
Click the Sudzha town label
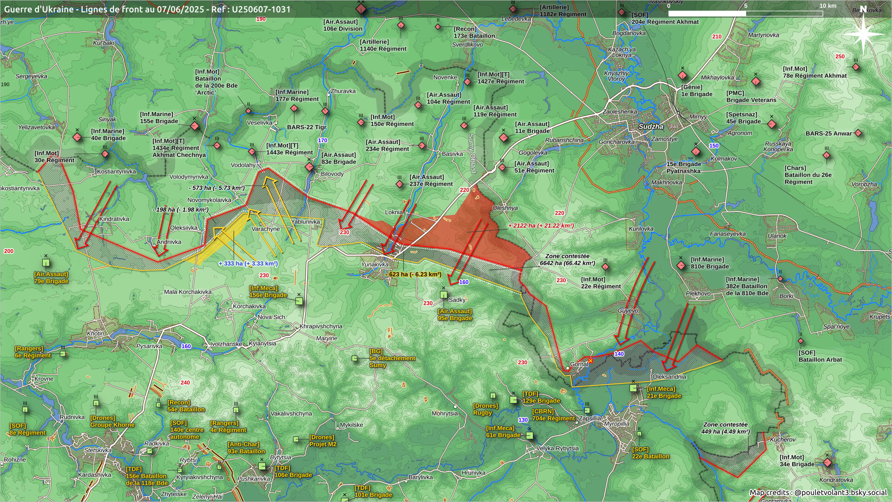[651, 126]
